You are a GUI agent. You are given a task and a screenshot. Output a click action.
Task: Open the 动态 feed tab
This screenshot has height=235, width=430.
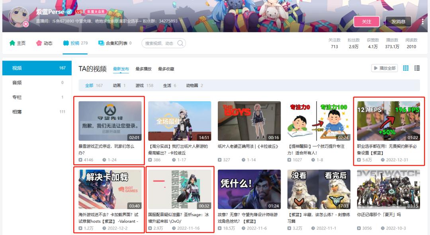tap(44, 43)
